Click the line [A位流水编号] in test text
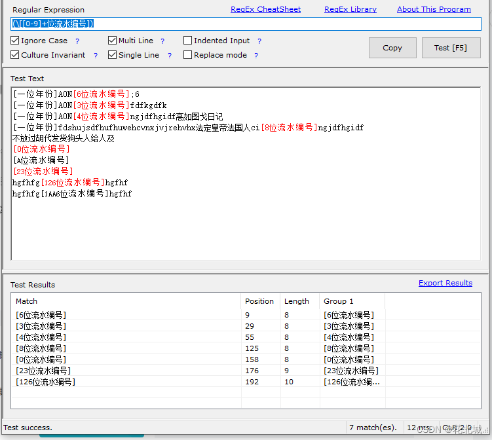 coord(41,160)
